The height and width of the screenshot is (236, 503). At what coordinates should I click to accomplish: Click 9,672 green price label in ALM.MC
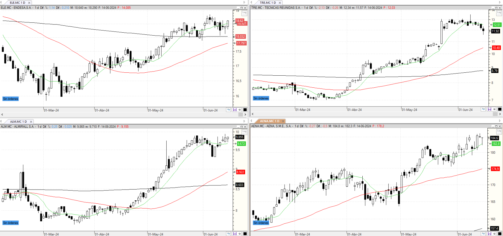241,144
